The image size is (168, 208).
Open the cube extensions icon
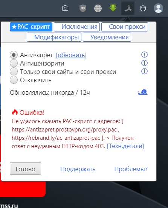point(143,8)
